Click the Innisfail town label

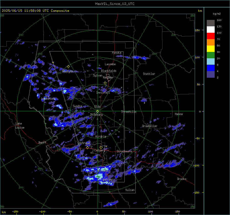point(103,93)
